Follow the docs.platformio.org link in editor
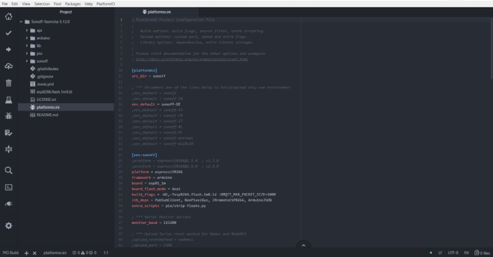This screenshot has width=493, height=257. point(192,60)
